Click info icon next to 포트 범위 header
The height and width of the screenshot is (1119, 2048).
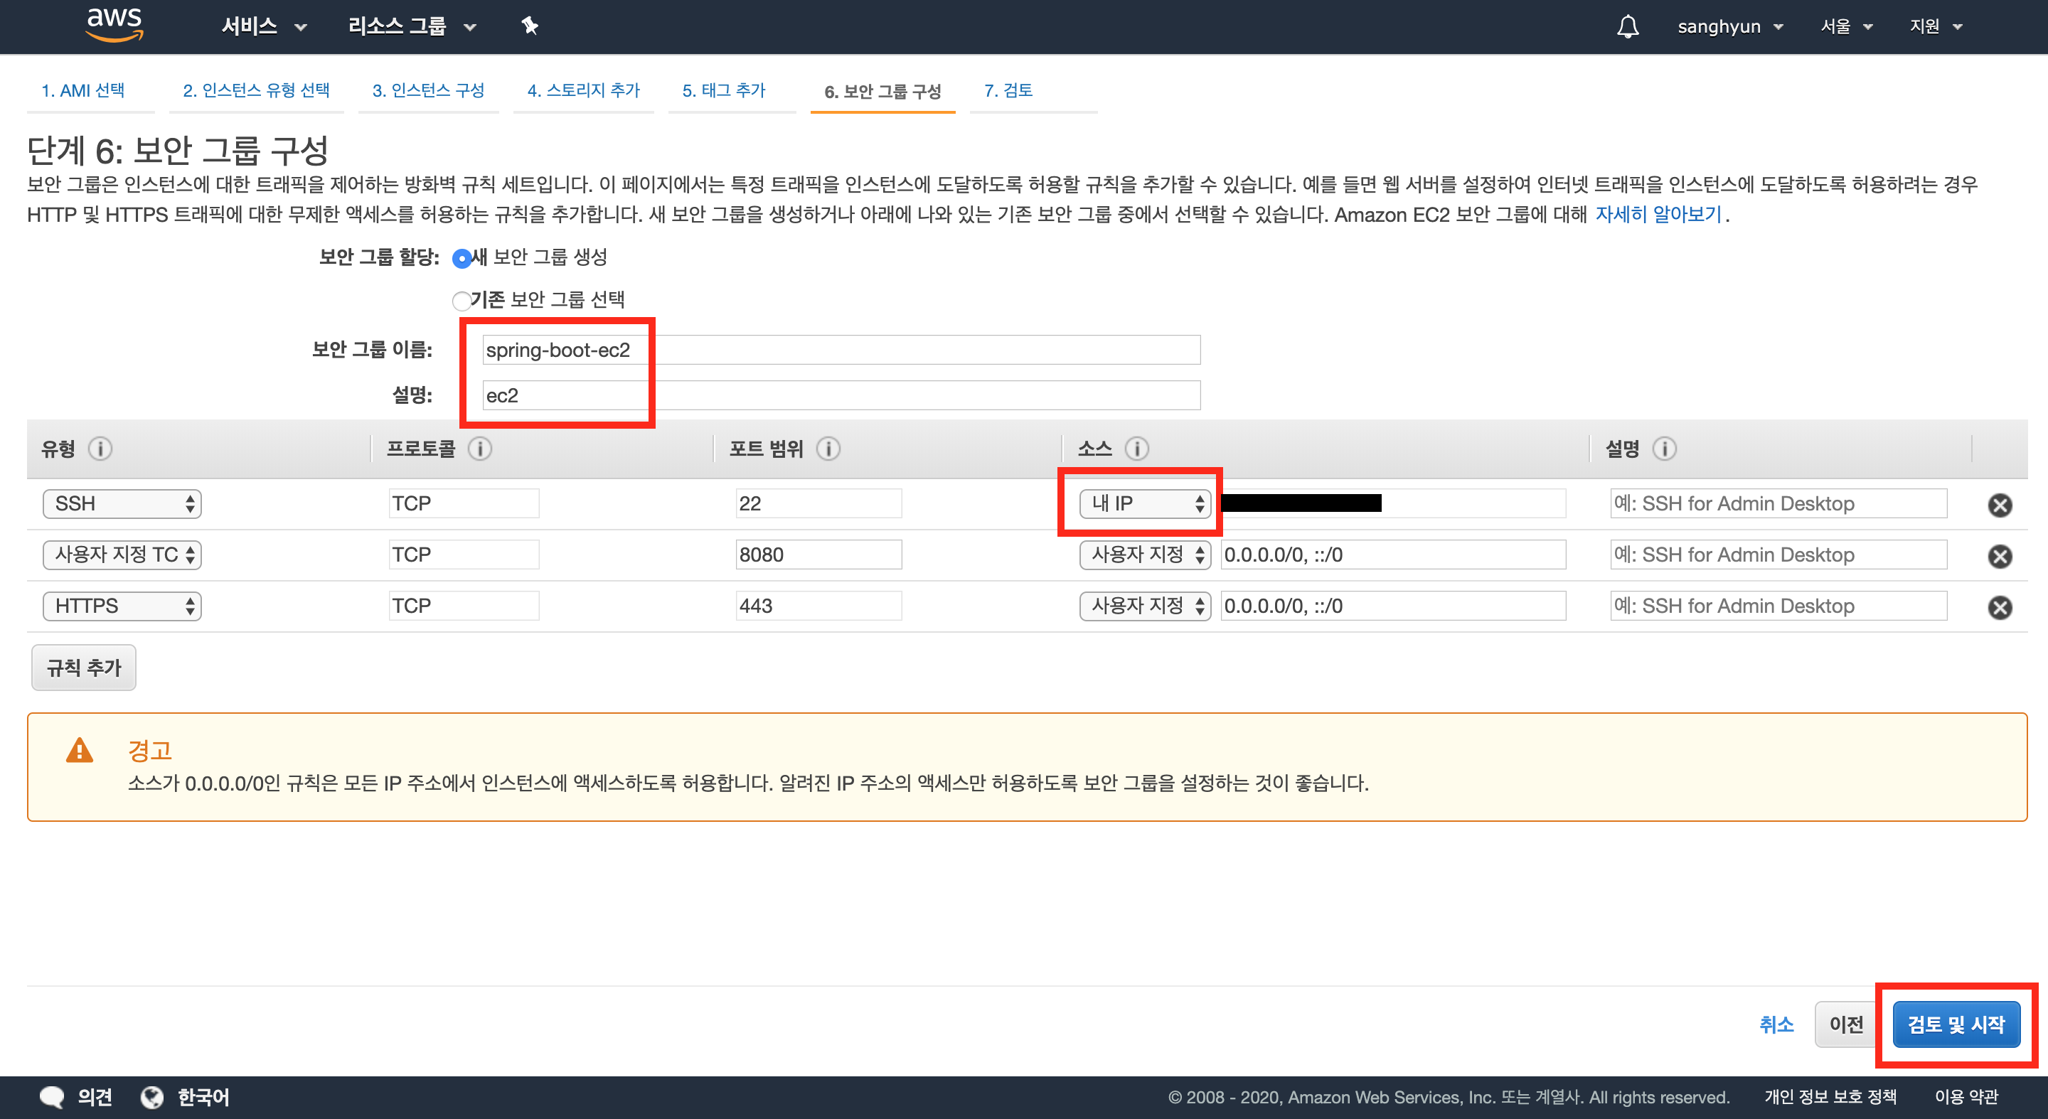click(x=828, y=449)
